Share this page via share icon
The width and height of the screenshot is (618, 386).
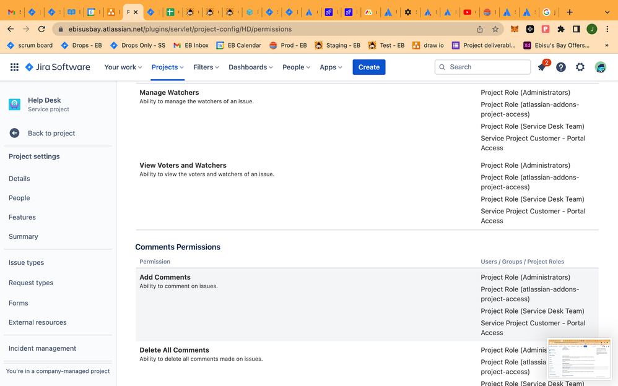[480, 29]
